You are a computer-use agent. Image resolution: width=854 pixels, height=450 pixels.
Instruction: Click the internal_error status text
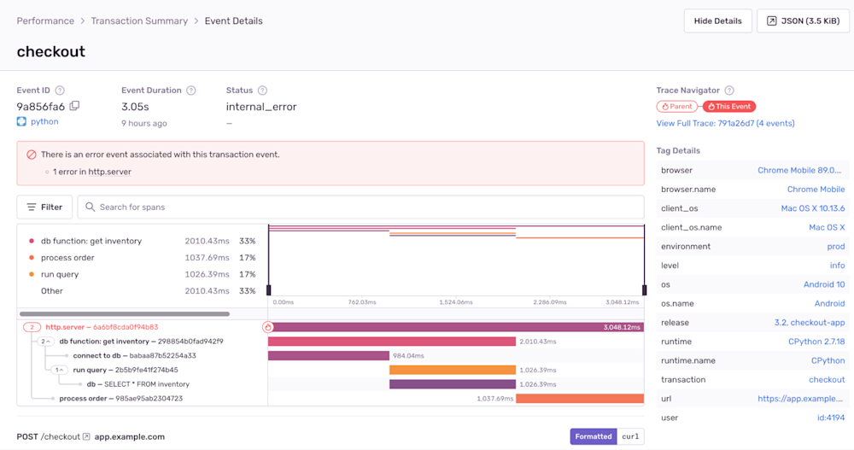pyautogui.click(x=261, y=106)
